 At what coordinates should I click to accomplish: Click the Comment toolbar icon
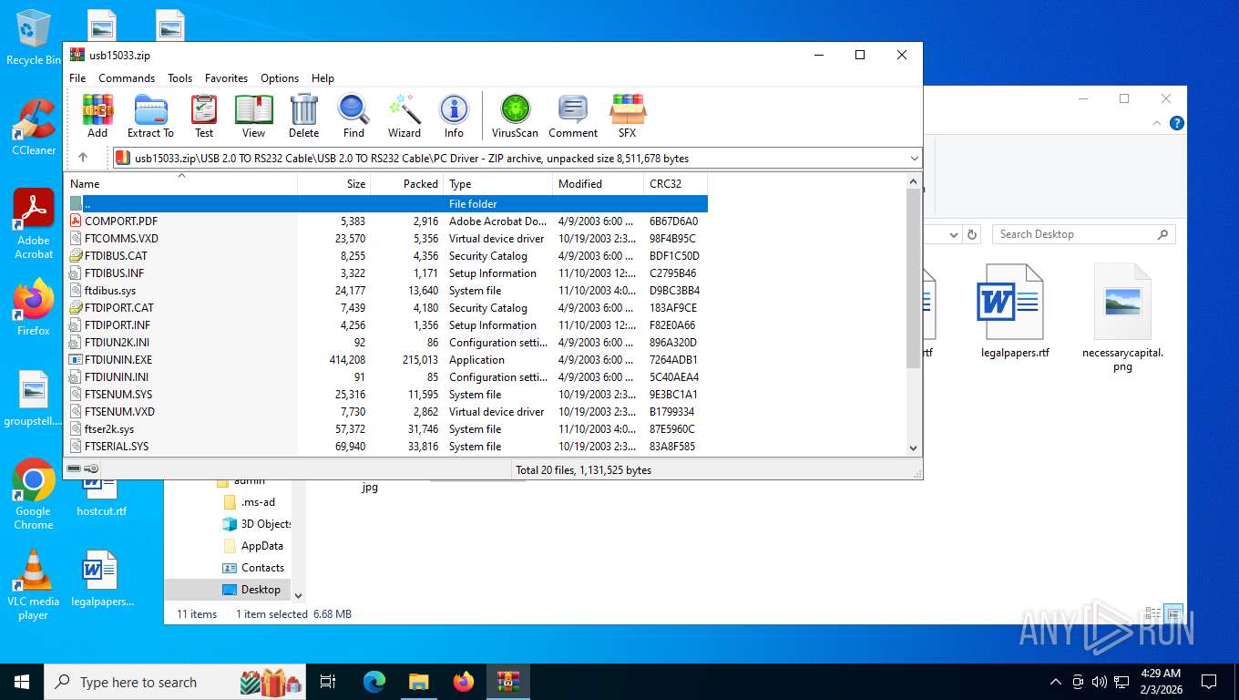click(573, 116)
